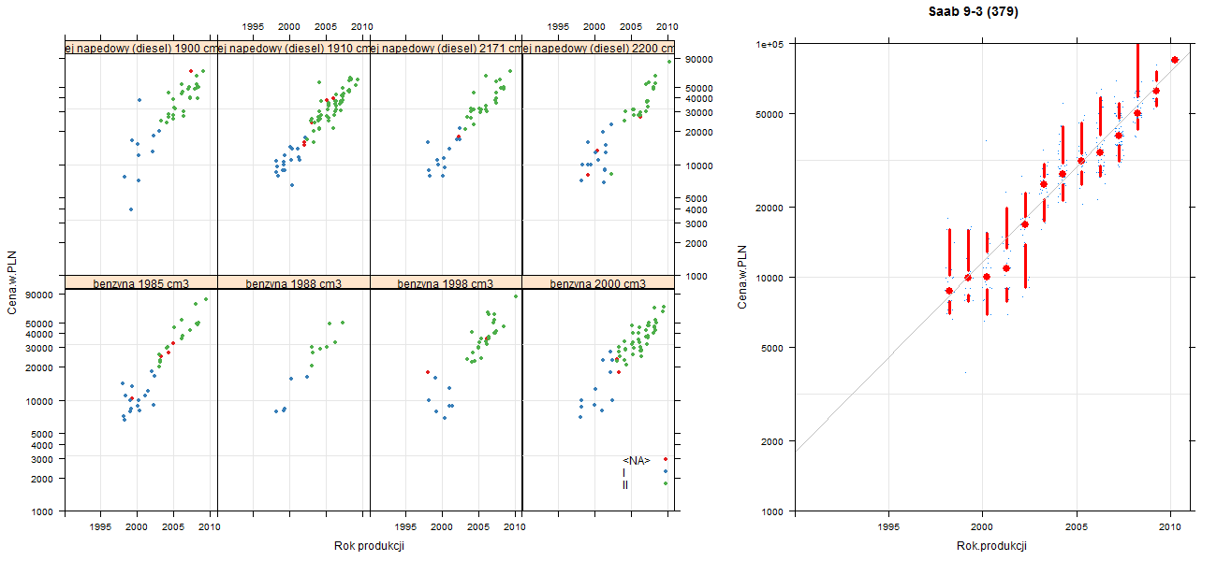
Task: Click the "50000" y-axis tick on the Saab chart
Action: click(x=770, y=114)
